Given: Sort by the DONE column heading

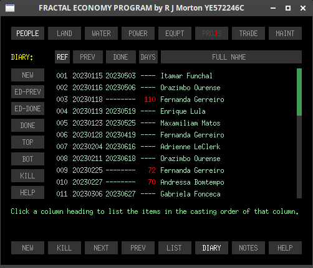Looking at the screenshot, I should (x=121, y=57).
